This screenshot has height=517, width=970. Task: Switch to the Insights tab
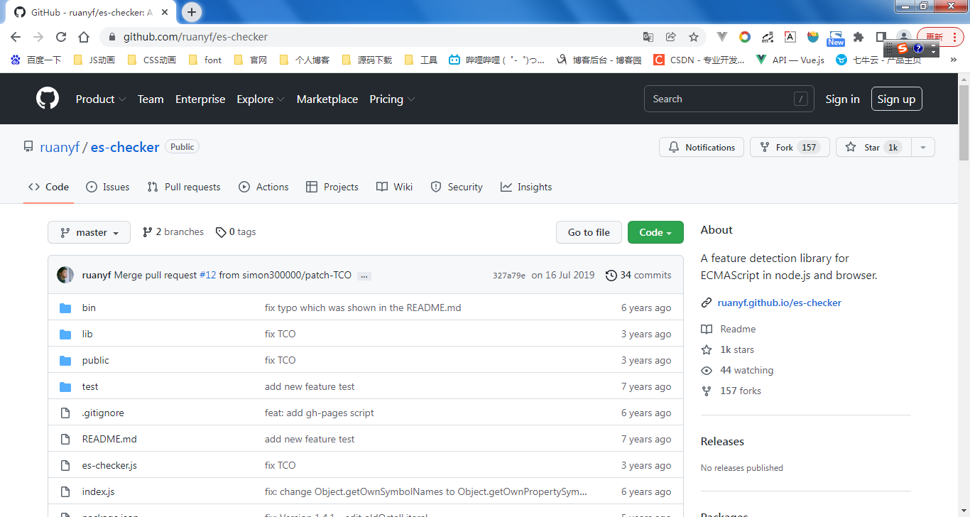point(526,187)
